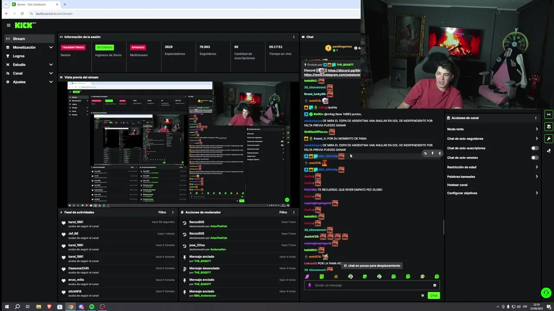Select the Stream - Kick Dashboard tab
The height and width of the screenshot is (311, 554).
(35, 4)
